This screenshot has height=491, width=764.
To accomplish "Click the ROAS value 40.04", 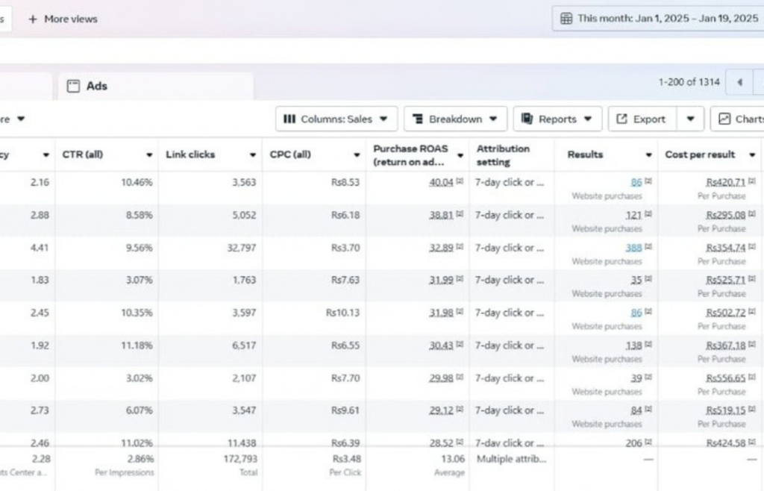I will tap(441, 182).
